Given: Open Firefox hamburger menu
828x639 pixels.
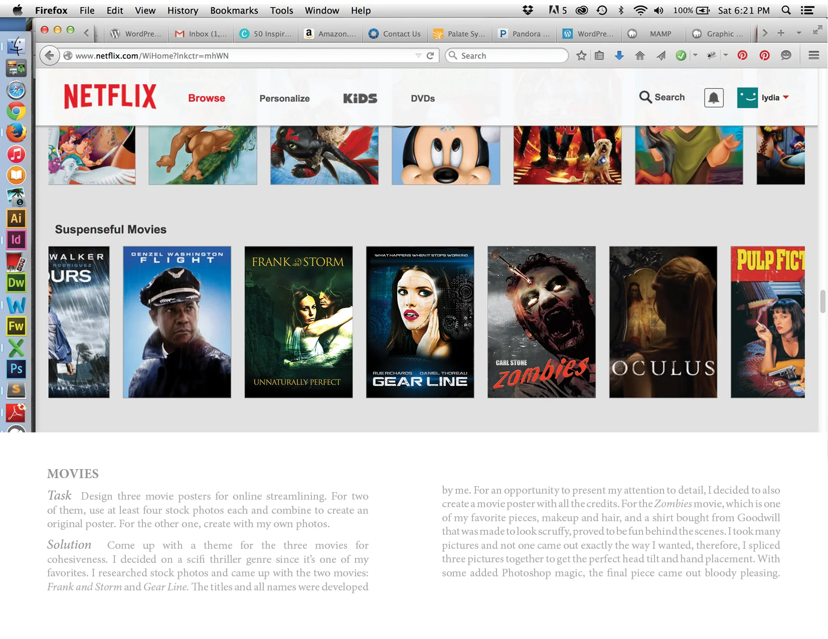Looking at the screenshot, I should (814, 55).
